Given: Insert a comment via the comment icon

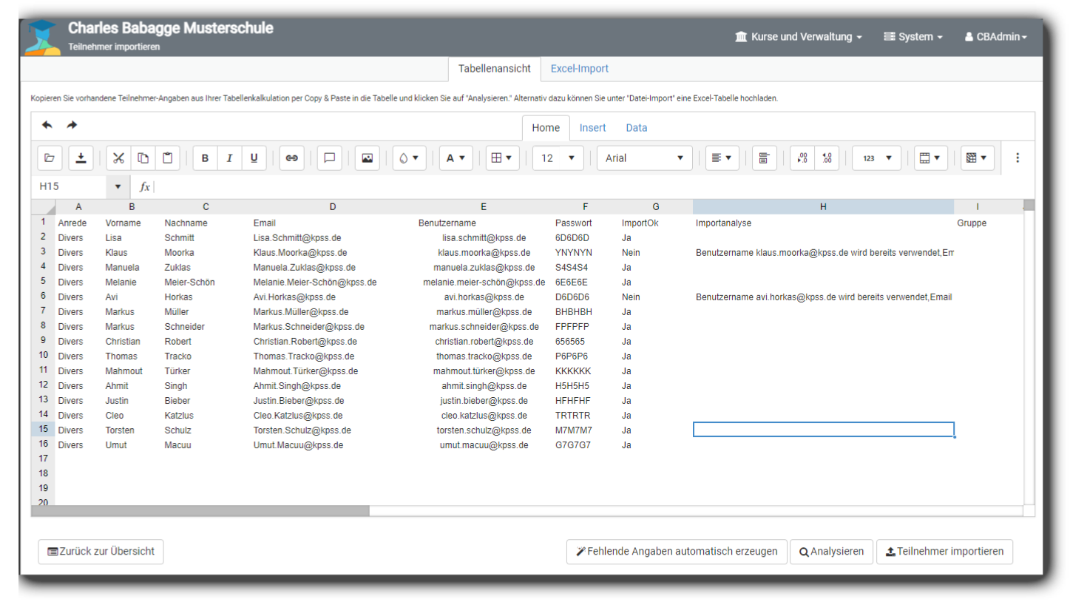Looking at the screenshot, I should pos(329,158).
